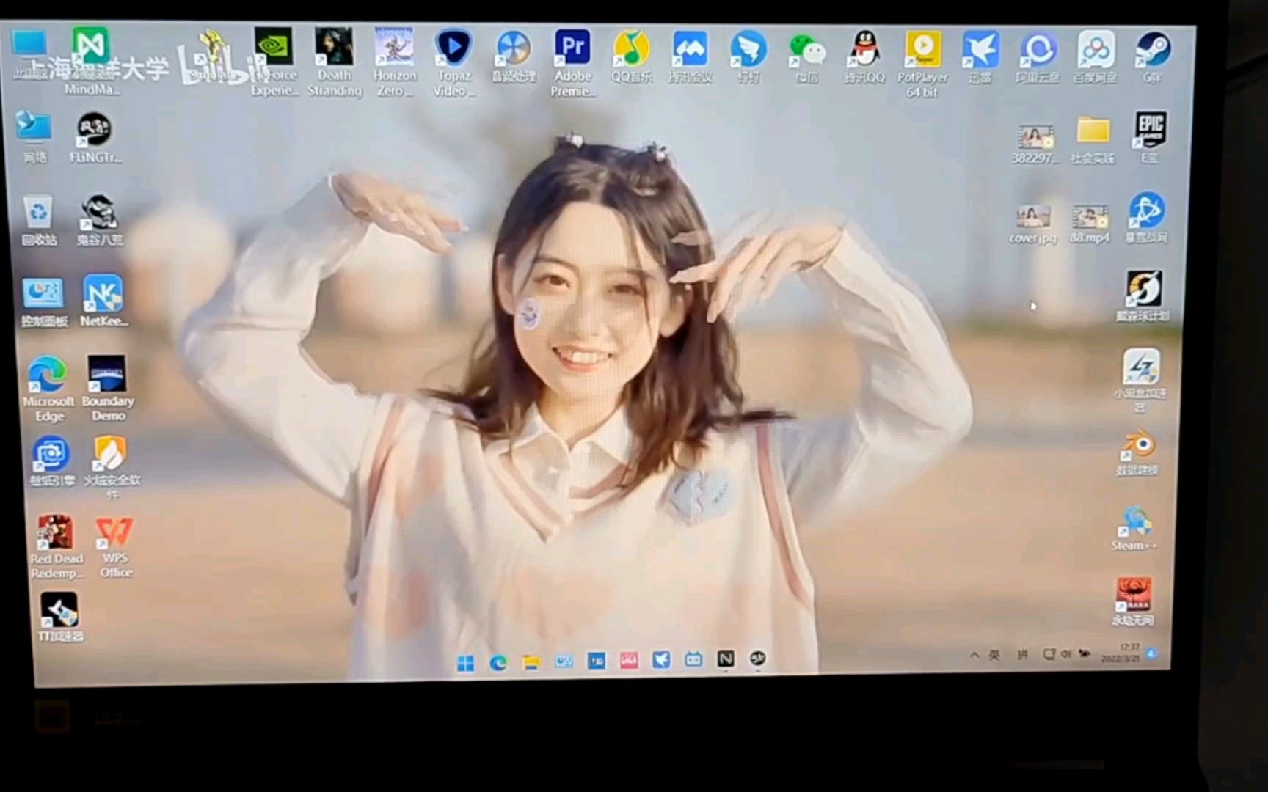Image resolution: width=1268 pixels, height=792 pixels.
Task: Open the Steam desktop shortcut
Action: (1153, 58)
